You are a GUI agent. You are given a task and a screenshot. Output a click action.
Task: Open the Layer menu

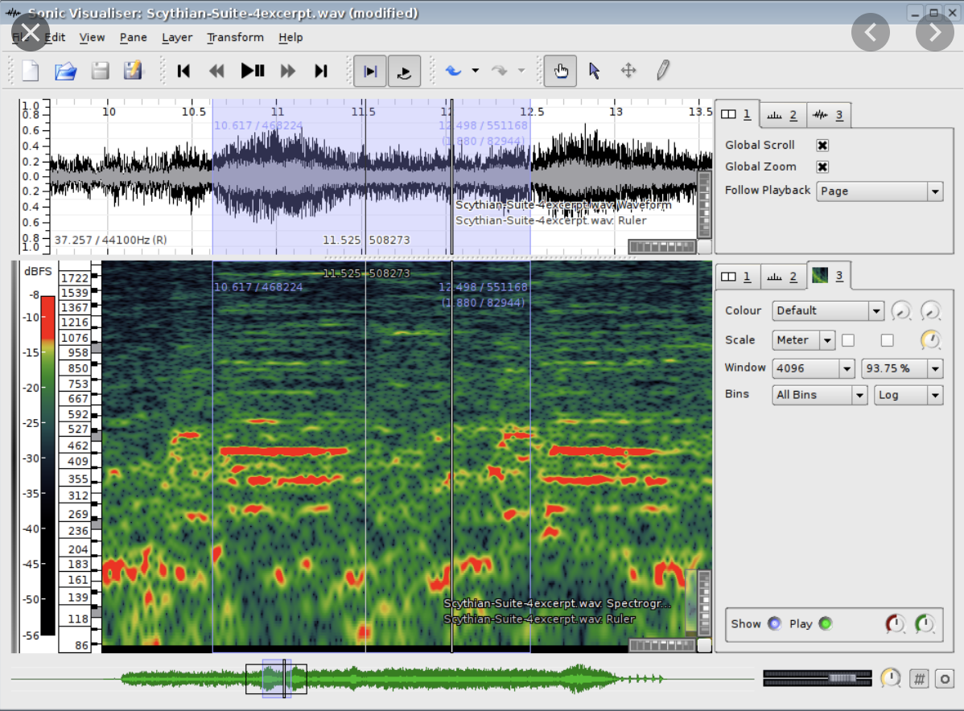tap(177, 37)
